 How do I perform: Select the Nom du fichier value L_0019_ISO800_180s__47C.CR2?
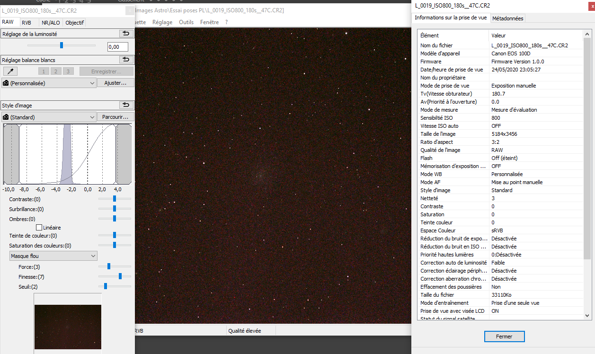pyautogui.click(x=530, y=45)
